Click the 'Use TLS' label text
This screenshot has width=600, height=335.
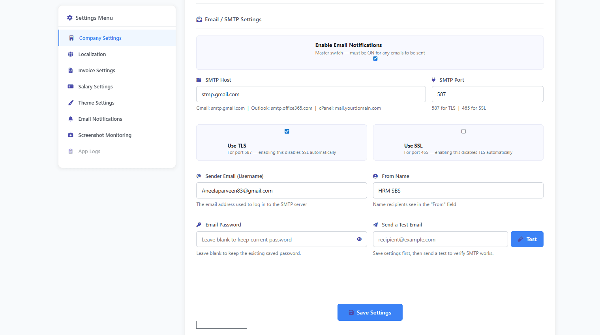237,146
